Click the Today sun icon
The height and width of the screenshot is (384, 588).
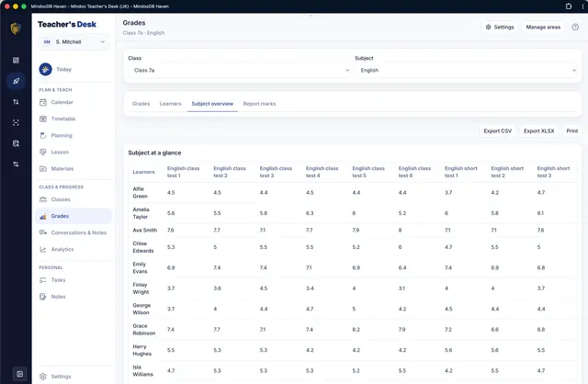45,70
